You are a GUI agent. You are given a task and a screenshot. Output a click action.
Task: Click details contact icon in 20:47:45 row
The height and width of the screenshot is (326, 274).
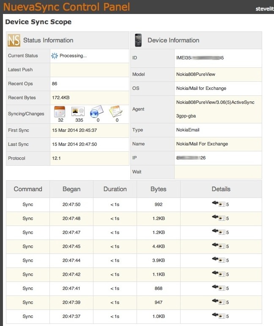pyautogui.click(x=222, y=246)
